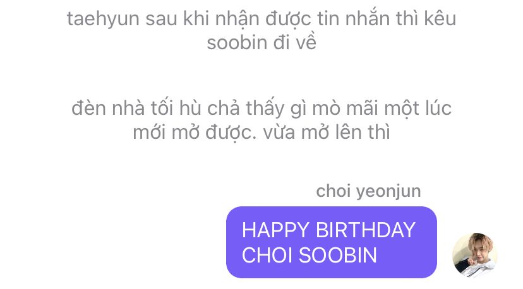Click the word "HAPPY" inside the bubble
This screenshot has height=289, width=523.
coord(275,230)
